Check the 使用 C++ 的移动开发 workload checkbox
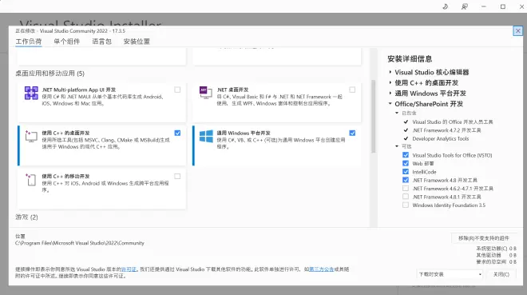 tap(177, 176)
